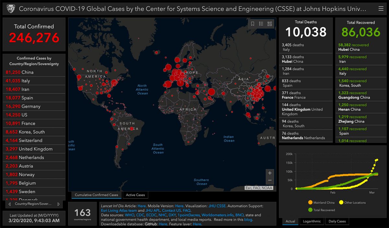Viewport: 389px width, 228px height.
Task: Select the '4,164 Switzerland' row
Action: coord(34,140)
